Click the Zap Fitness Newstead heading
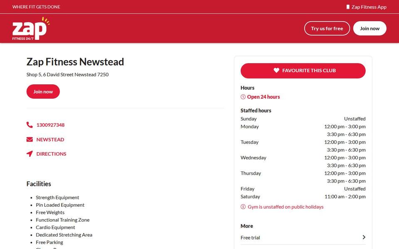The width and height of the screenshot is (399, 249). (x=75, y=62)
